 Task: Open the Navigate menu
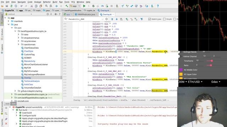(x=22, y=2)
